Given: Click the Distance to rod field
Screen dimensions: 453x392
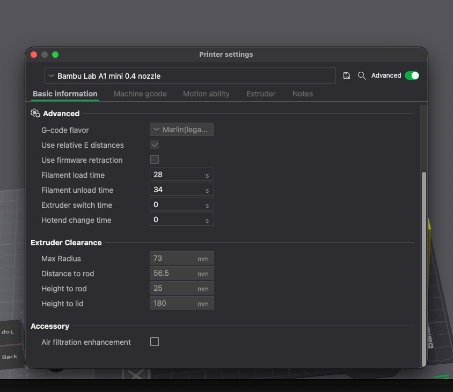Looking at the screenshot, I should pos(182,273).
